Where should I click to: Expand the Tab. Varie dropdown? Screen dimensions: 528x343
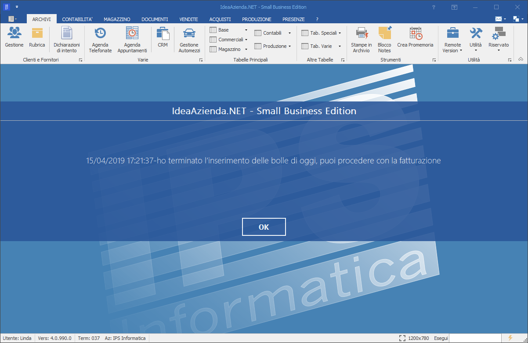(x=340, y=46)
